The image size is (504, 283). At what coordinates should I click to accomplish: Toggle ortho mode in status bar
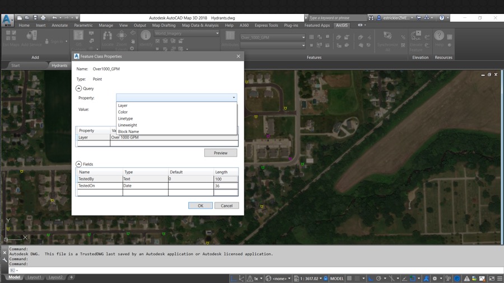coord(371,278)
